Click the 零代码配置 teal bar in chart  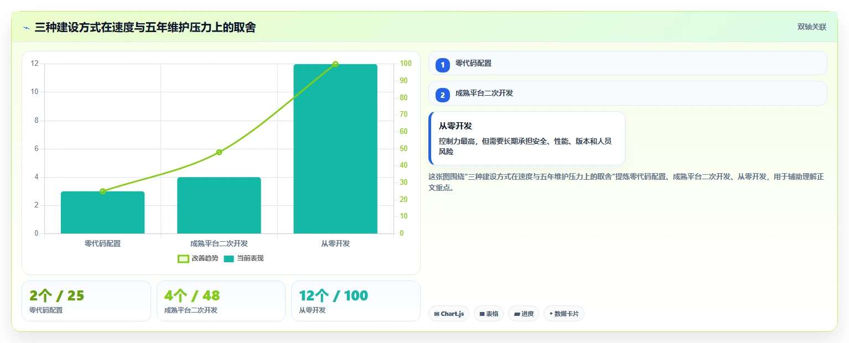(102, 212)
